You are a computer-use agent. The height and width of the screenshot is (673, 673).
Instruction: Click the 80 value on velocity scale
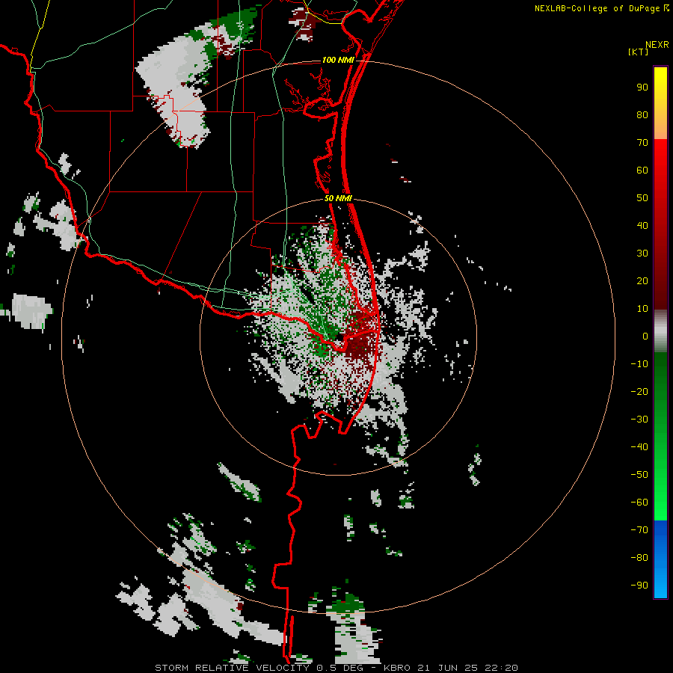642,114
